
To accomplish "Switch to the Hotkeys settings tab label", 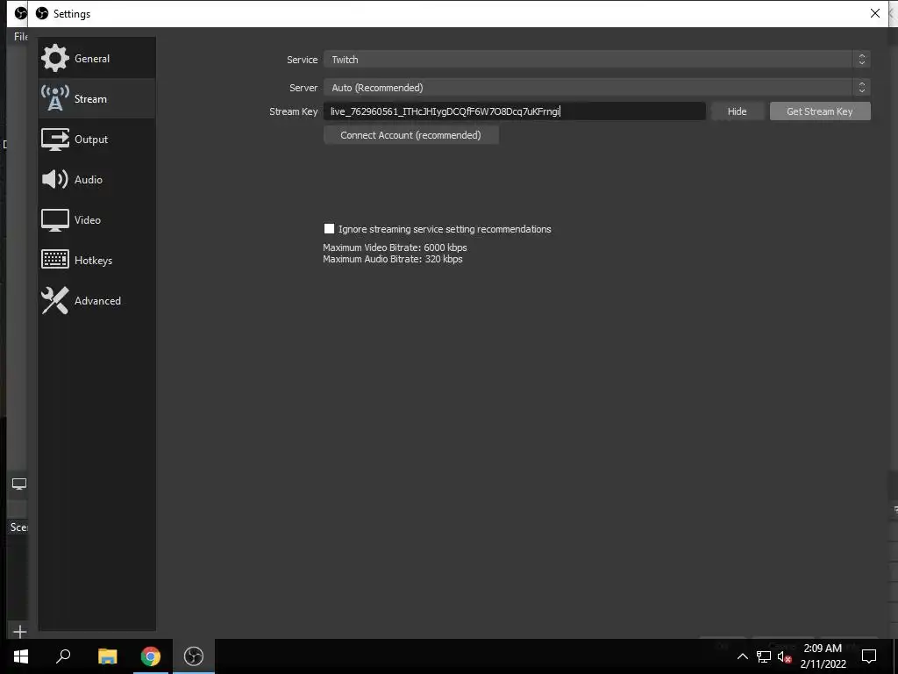I will click(x=93, y=260).
